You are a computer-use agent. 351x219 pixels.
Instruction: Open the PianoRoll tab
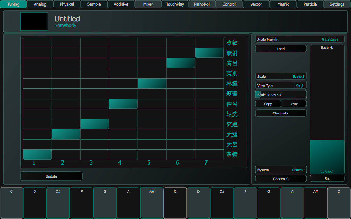[x=202, y=4]
